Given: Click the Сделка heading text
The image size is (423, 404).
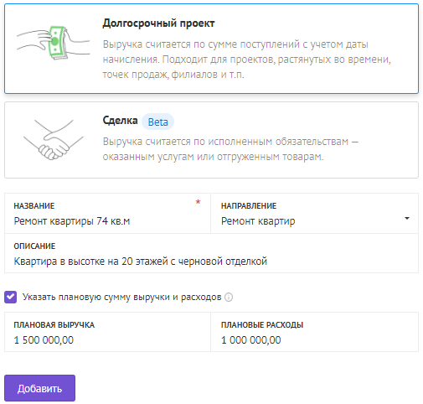Looking at the screenshot, I should pyautogui.click(x=120, y=121).
